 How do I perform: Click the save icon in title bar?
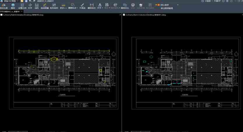click(26, 1)
